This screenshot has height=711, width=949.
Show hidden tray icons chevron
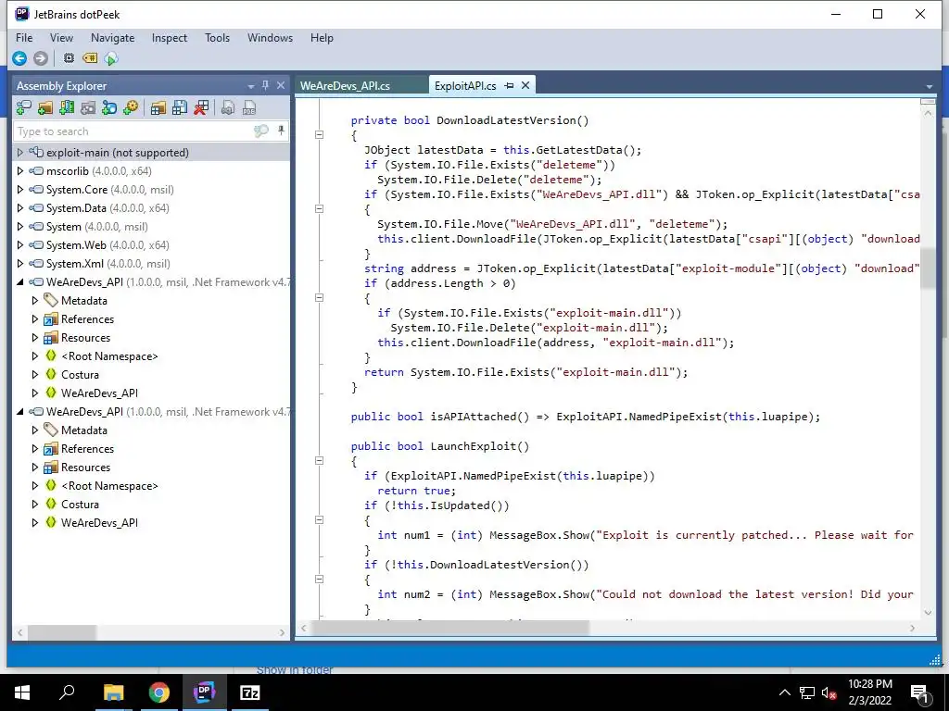coord(784,692)
